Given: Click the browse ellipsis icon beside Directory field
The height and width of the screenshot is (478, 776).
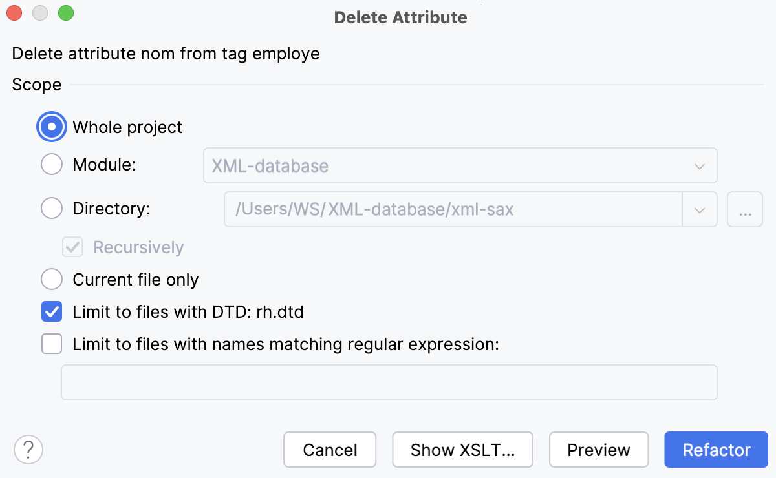Looking at the screenshot, I should 744,209.
